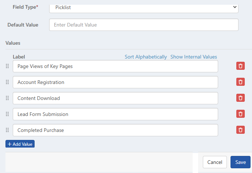This screenshot has width=252, height=173.
Task: Show Internal Values for the picklist
Action: click(x=193, y=57)
